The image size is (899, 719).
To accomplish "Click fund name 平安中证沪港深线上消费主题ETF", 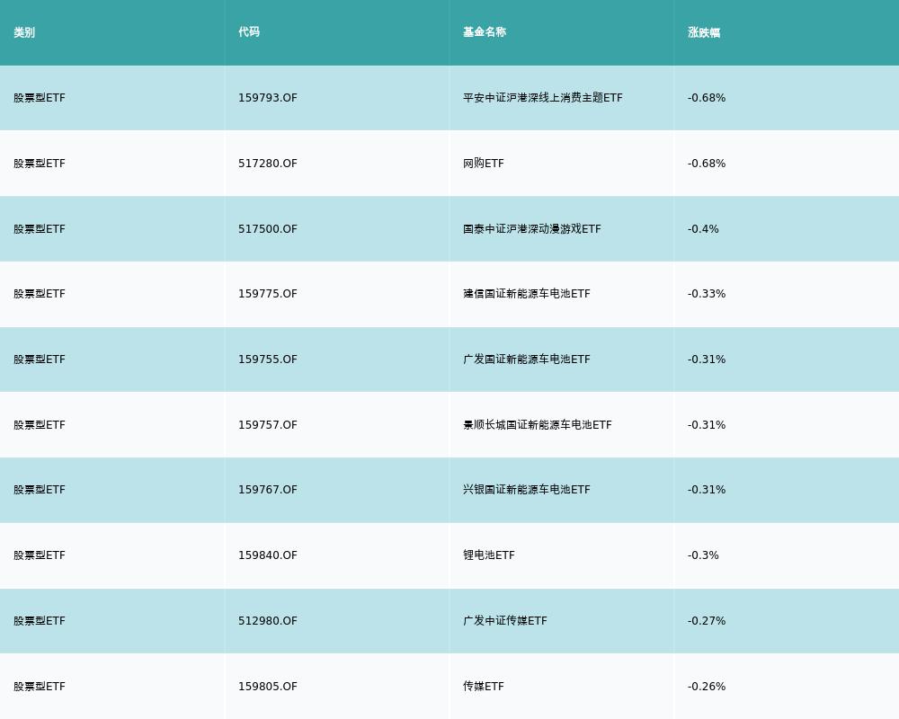I will 543,98.
